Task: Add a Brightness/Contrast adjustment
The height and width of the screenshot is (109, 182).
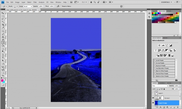Action: click(159, 45)
